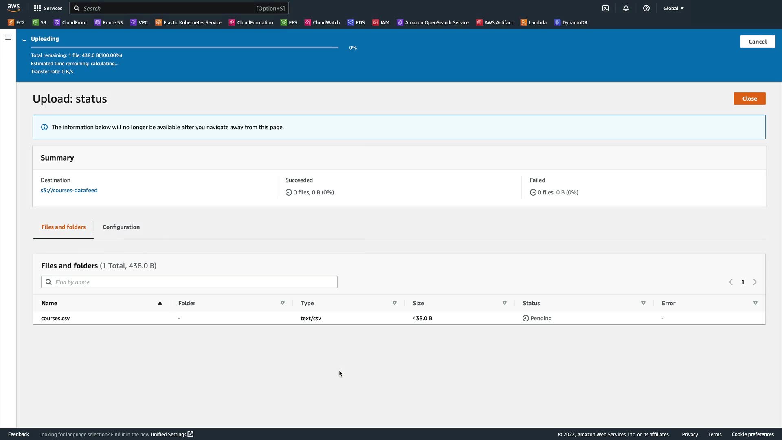The height and width of the screenshot is (440, 782).
Task: Open the DynamoDB shortcut in favorites bar
Action: point(571,22)
